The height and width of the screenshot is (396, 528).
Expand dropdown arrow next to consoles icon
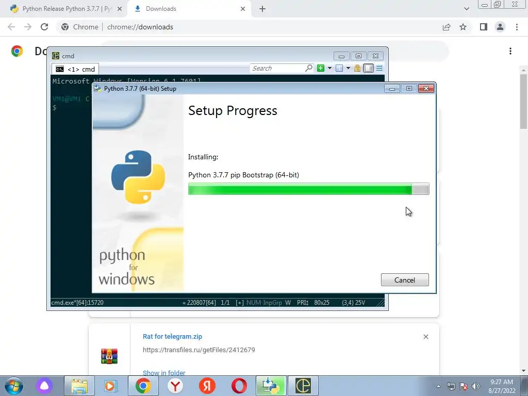348,69
